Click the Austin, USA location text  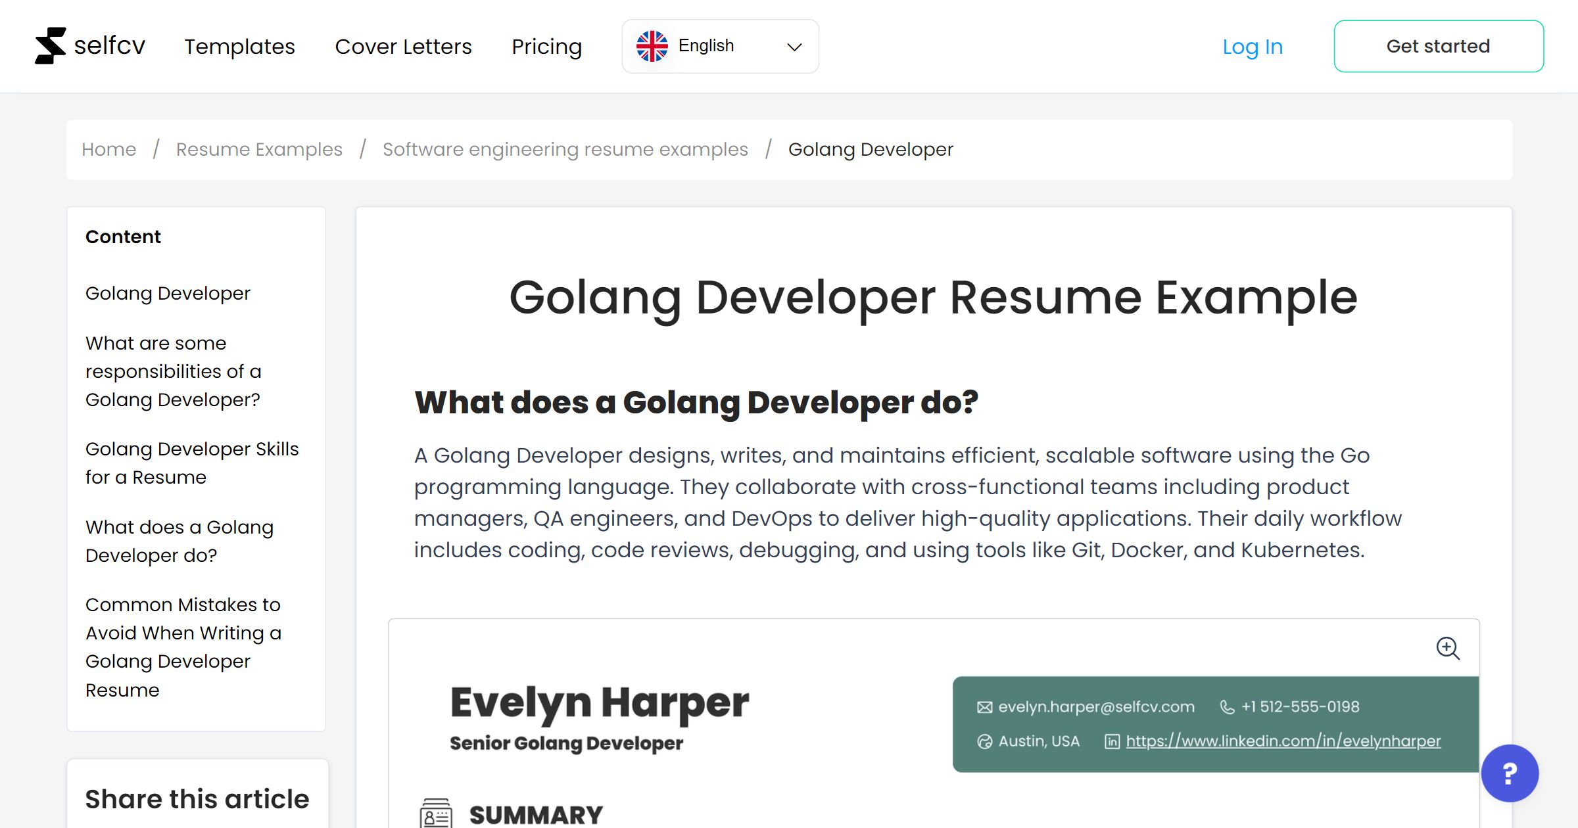pyautogui.click(x=1039, y=741)
